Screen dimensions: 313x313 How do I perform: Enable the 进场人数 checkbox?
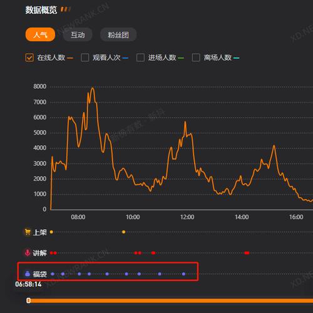(140, 58)
